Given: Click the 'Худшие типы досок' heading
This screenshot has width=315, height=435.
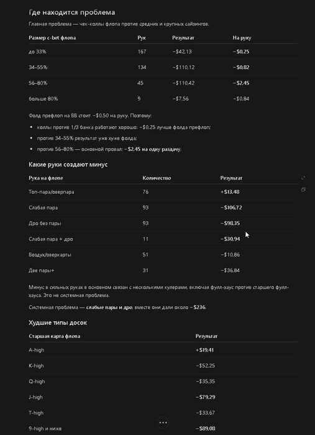Looking at the screenshot, I should click(x=58, y=323).
